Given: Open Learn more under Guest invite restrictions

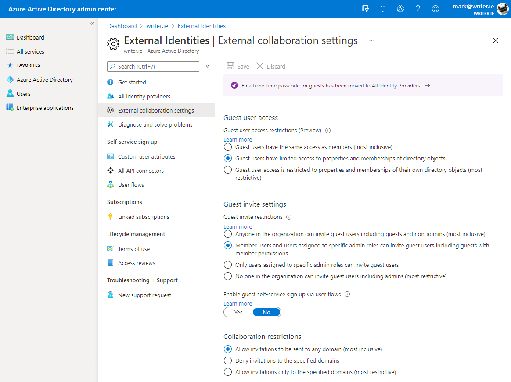Looking at the screenshot, I should point(238,227).
